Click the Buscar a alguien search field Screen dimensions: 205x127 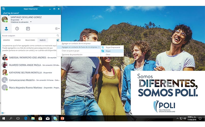(28, 36)
